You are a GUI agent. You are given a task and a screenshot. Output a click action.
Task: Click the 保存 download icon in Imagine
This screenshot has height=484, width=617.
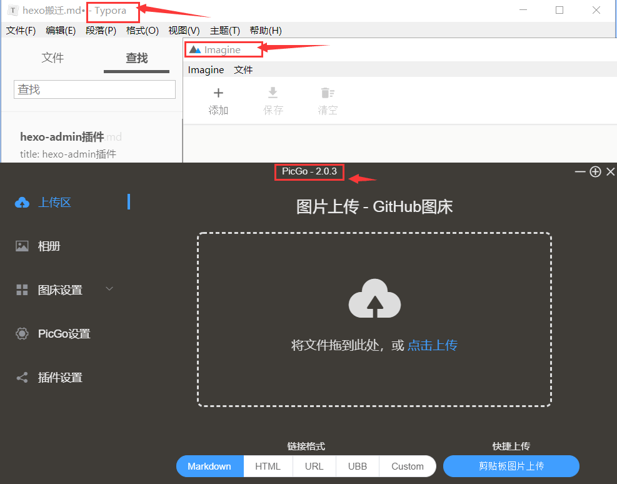[x=273, y=93]
